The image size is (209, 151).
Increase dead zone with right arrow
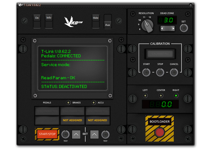(x=173, y=28)
